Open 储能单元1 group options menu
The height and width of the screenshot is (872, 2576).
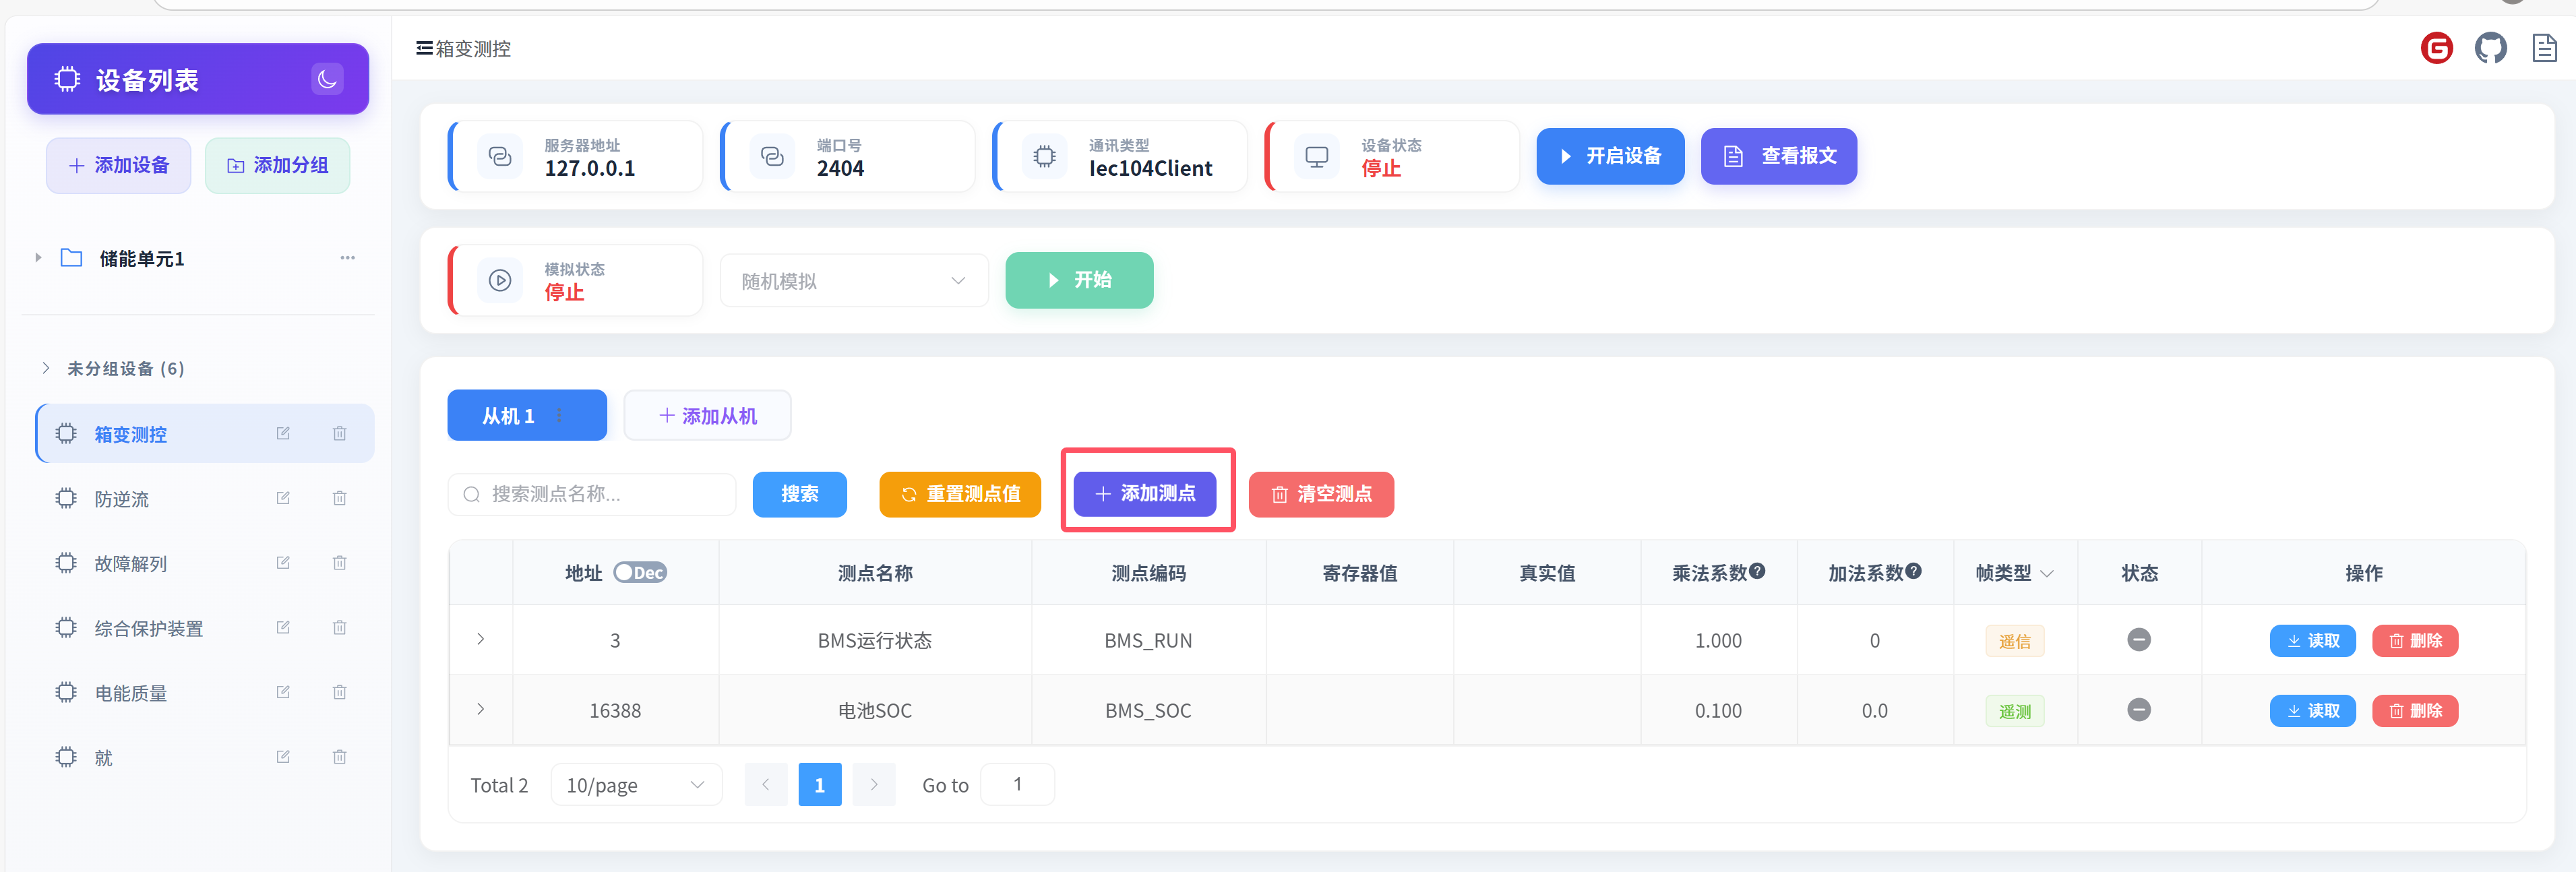click(347, 258)
